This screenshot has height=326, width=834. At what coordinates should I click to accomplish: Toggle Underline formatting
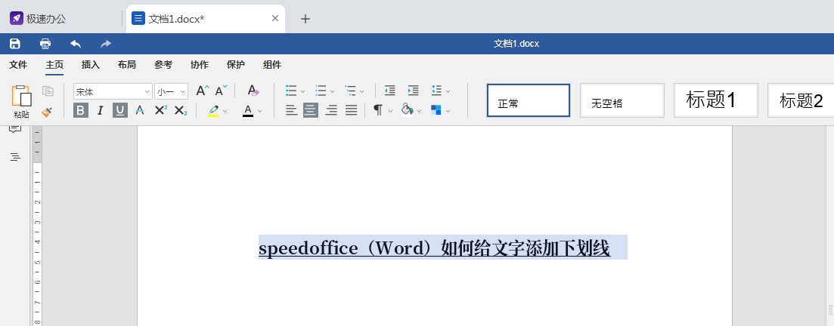(x=120, y=110)
